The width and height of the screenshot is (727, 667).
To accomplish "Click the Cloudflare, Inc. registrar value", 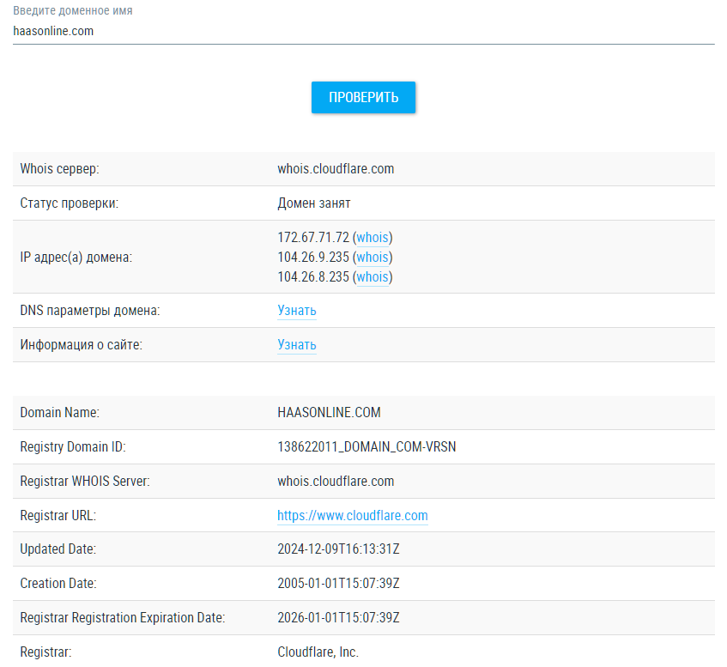I will click(x=318, y=652).
